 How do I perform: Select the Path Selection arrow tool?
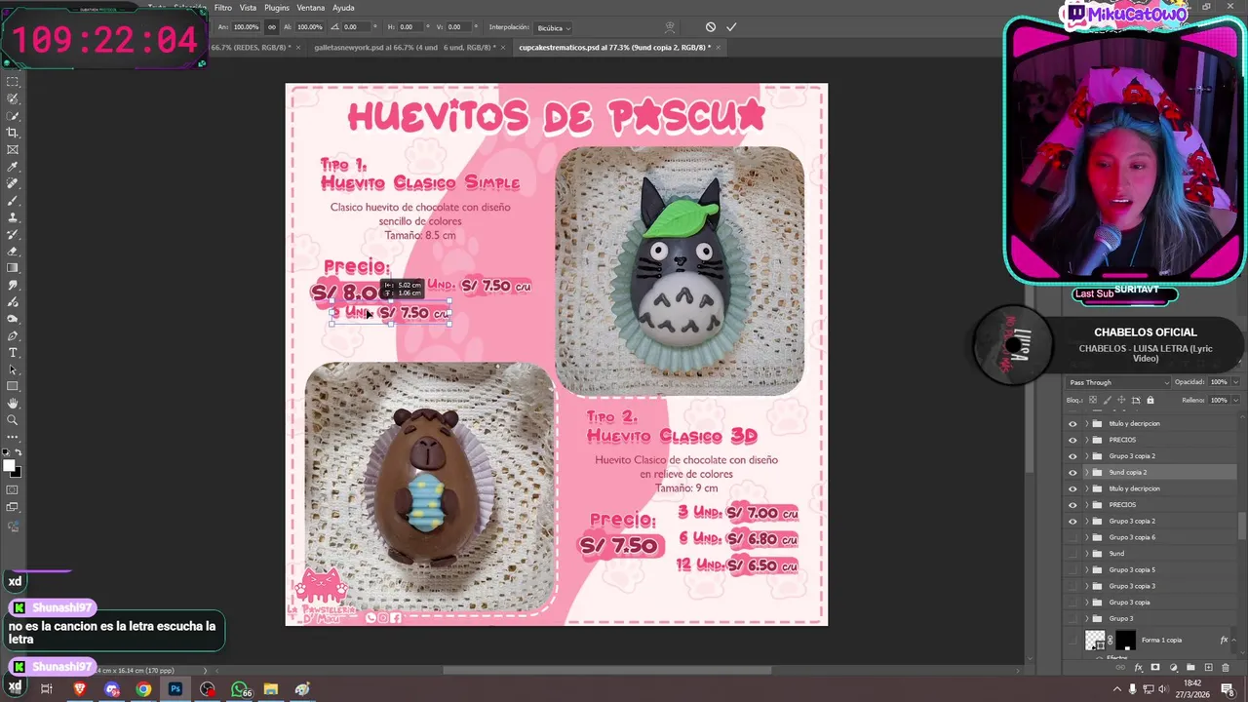pyautogui.click(x=13, y=370)
